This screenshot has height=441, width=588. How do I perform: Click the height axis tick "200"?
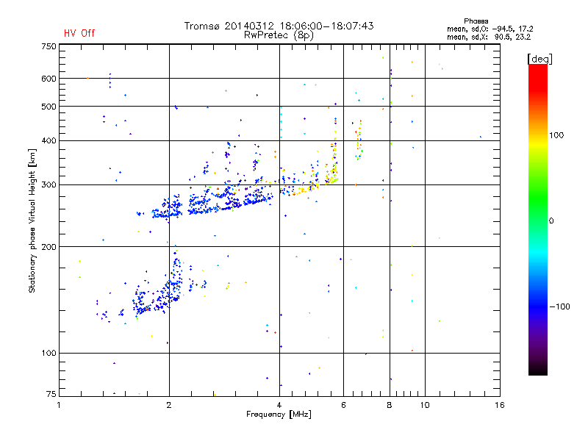tap(49, 247)
